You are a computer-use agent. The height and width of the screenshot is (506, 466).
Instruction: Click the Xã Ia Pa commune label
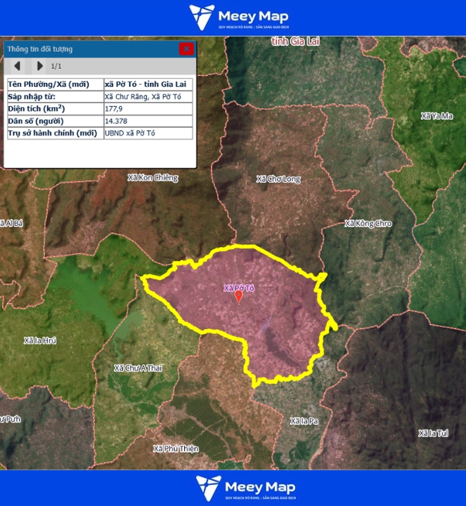point(306,421)
